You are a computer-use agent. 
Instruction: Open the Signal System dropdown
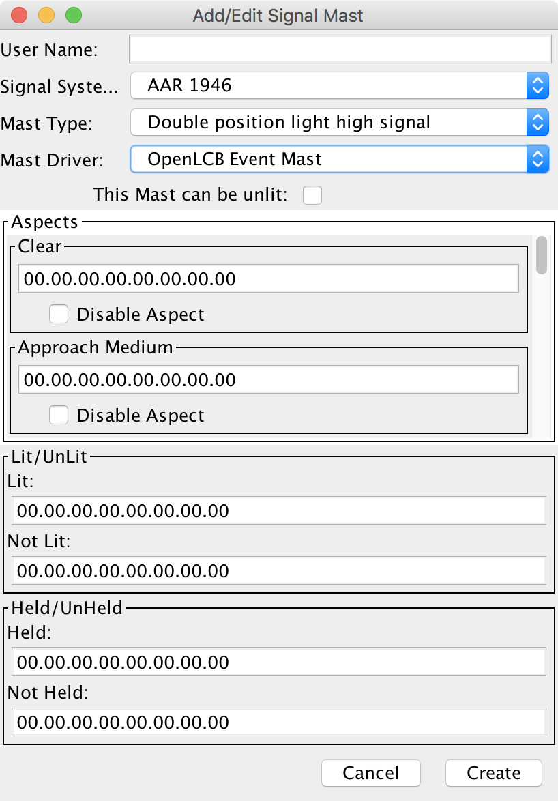340,85
